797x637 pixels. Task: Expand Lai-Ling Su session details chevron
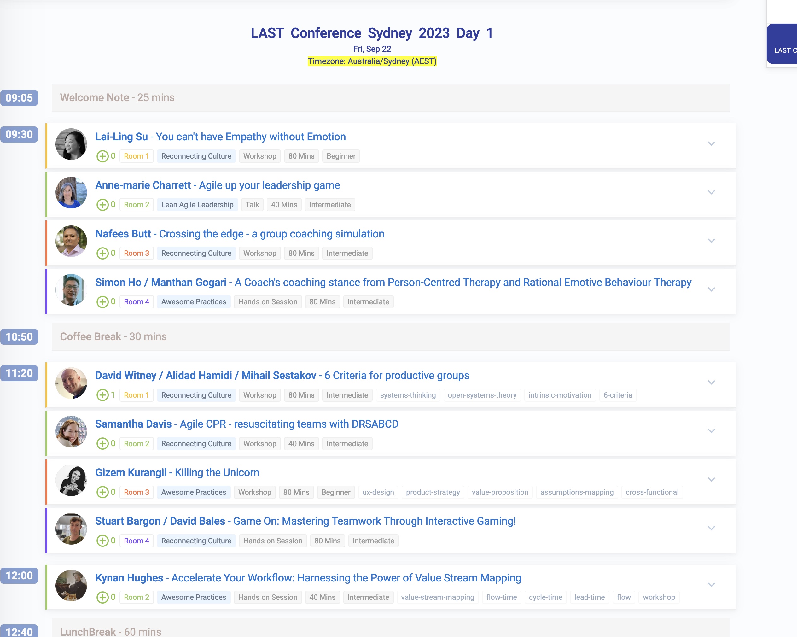click(x=711, y=143)
